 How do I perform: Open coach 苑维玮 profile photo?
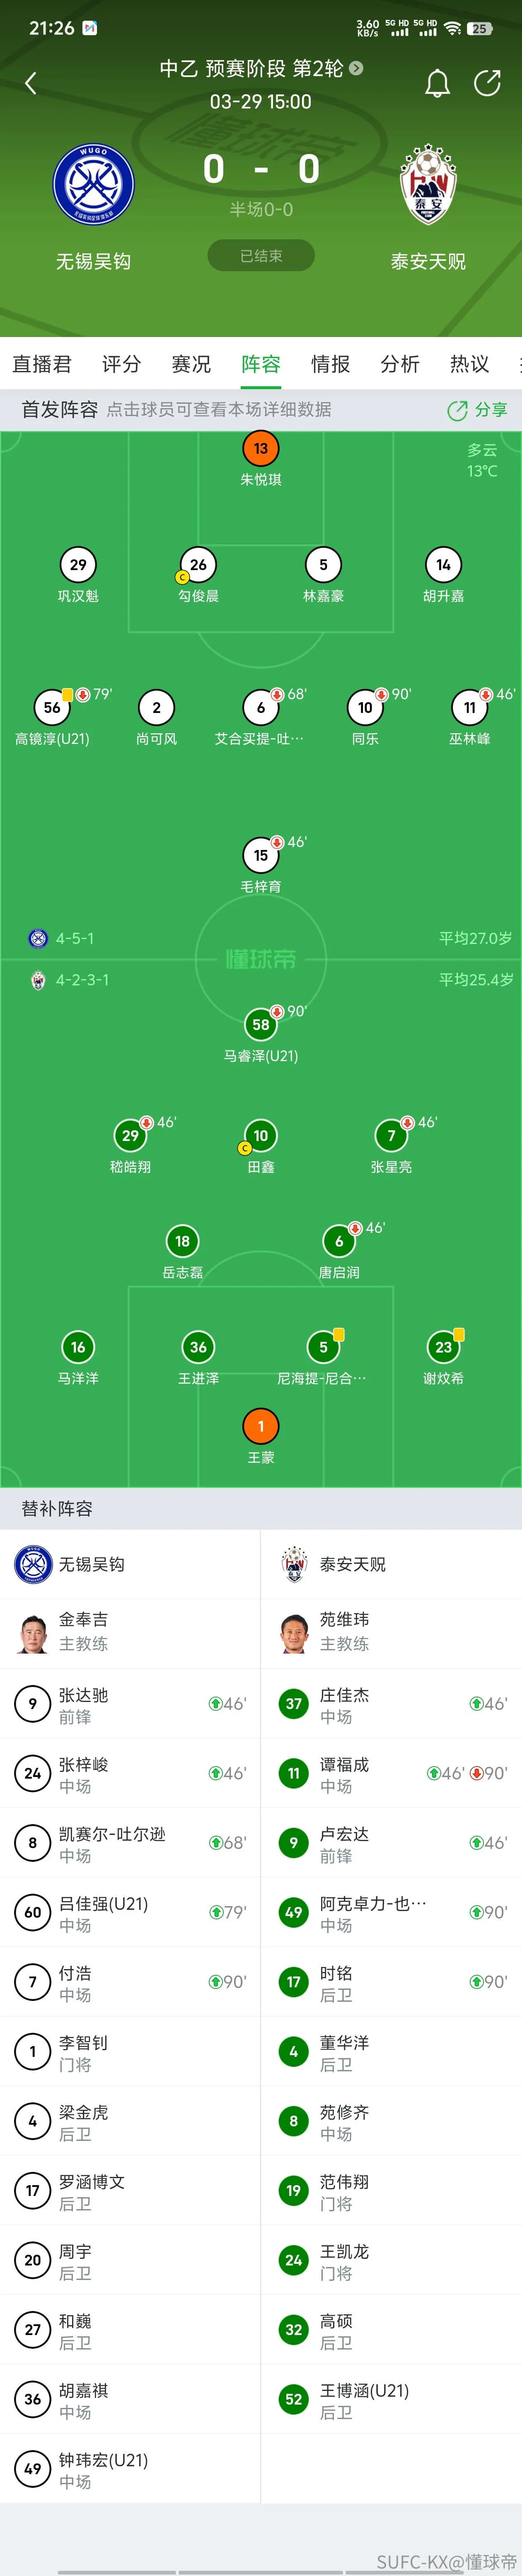[294, 1633]
